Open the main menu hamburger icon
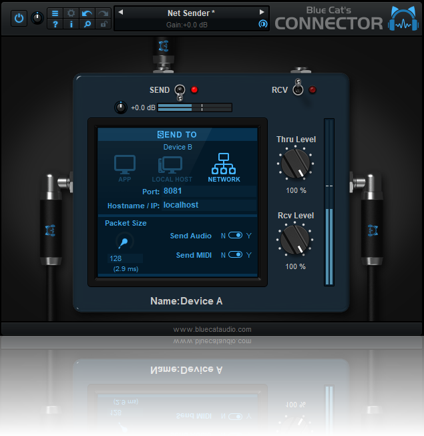 coord(55,13)
